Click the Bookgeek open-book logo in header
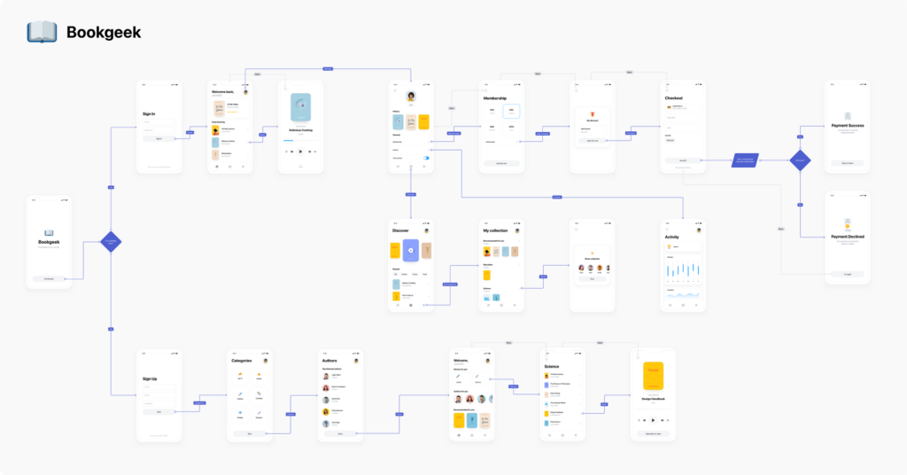Viewport: 907px width, 475px height. coord(42,33)
